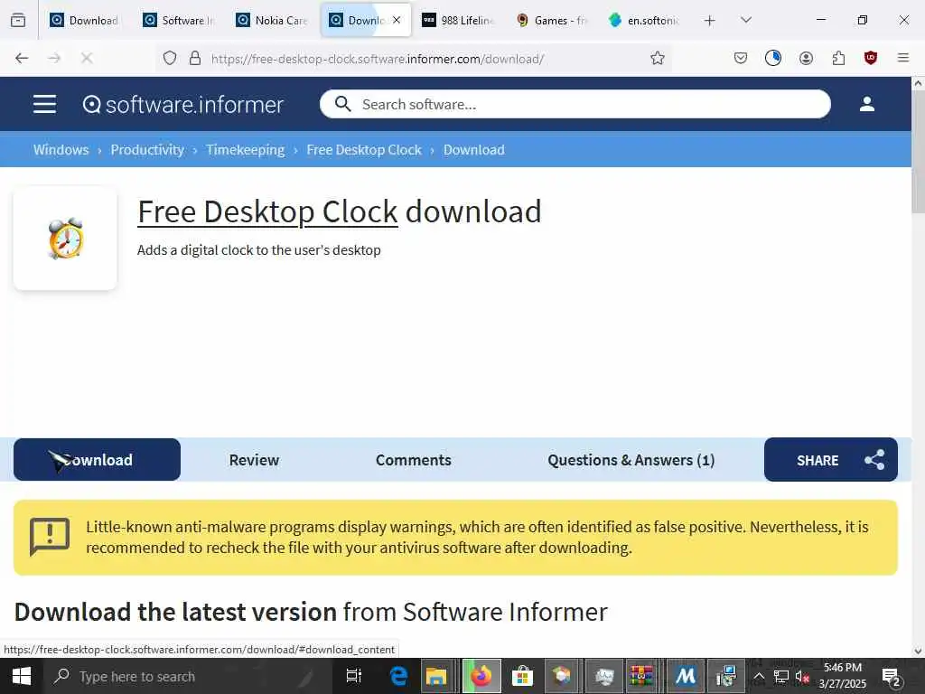The height and width of the screenshot is (694, 925).
Task: Click the tracking protection shield icon
Action: 170,58
